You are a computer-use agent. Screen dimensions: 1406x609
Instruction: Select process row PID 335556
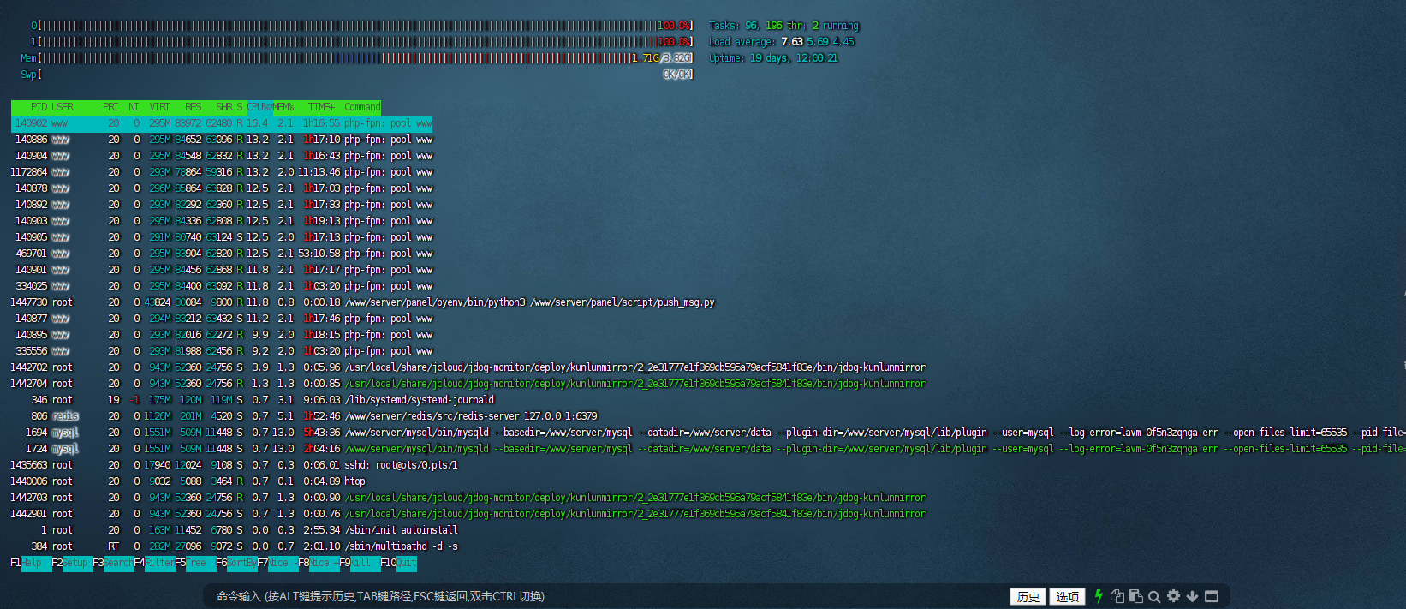coord(222,351)
